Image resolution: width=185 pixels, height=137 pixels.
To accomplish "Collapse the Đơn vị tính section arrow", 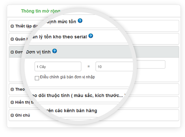I will (x=12, y=52).
